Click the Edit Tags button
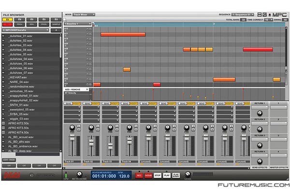 pos(9,160)
